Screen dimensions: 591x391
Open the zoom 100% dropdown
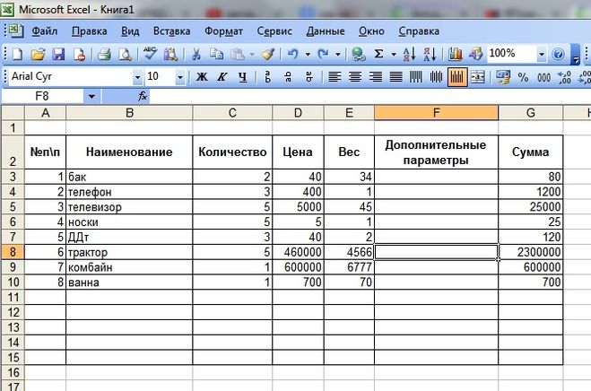tap(542, 55)
